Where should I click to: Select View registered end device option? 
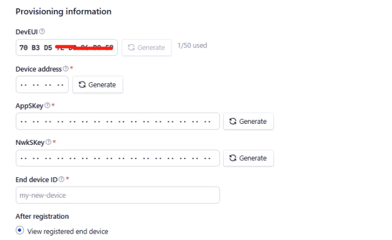20,230
